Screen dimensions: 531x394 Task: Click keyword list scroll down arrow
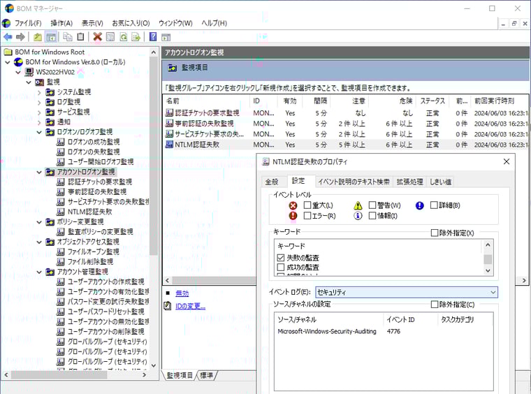point(488,270)
